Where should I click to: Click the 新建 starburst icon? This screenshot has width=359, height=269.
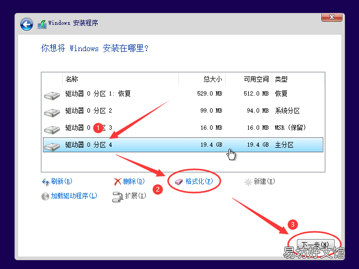[x=248, y=182]
